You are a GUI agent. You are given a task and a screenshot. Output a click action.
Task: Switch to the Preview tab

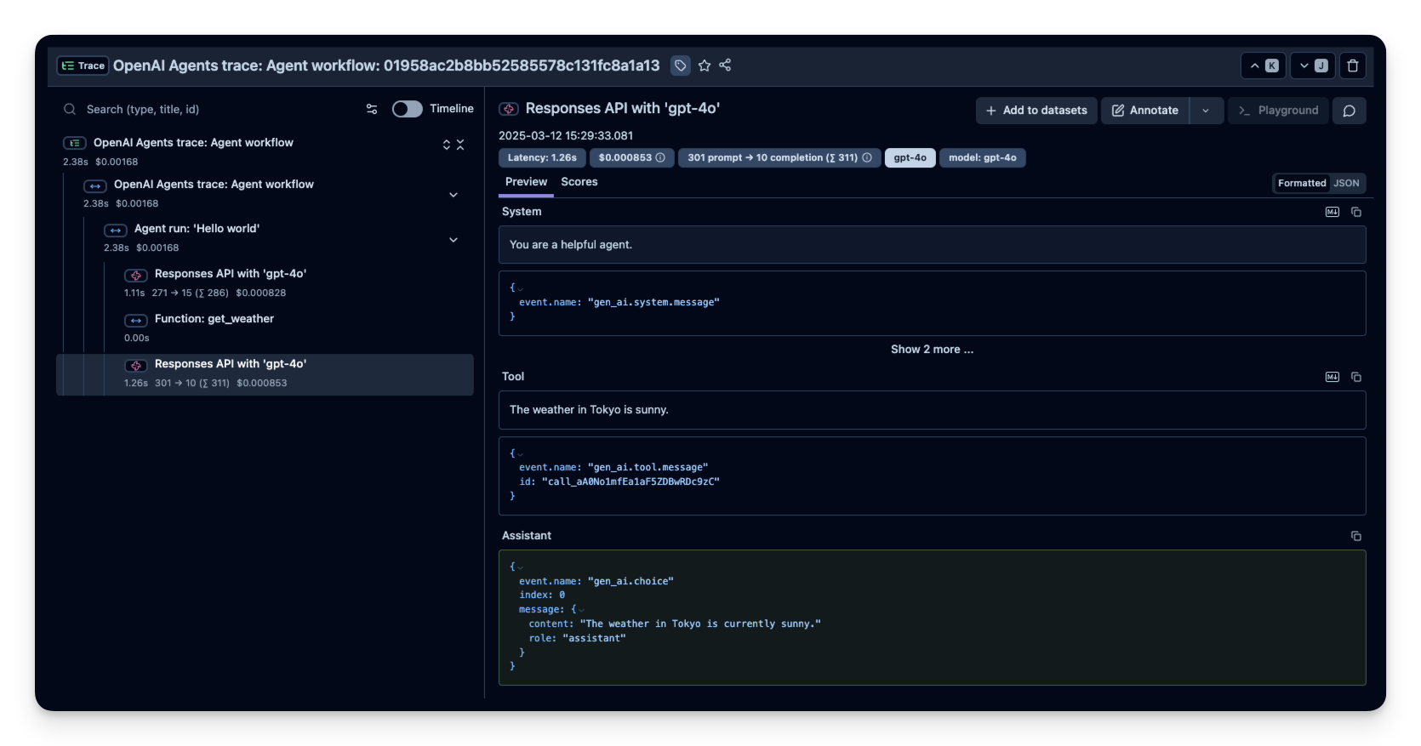click(x=526, y=182)
